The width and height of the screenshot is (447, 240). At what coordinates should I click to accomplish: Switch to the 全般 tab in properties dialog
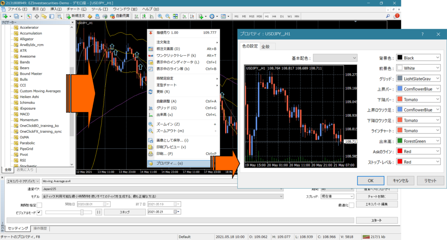pyautogui.click(x=265, y=46)
